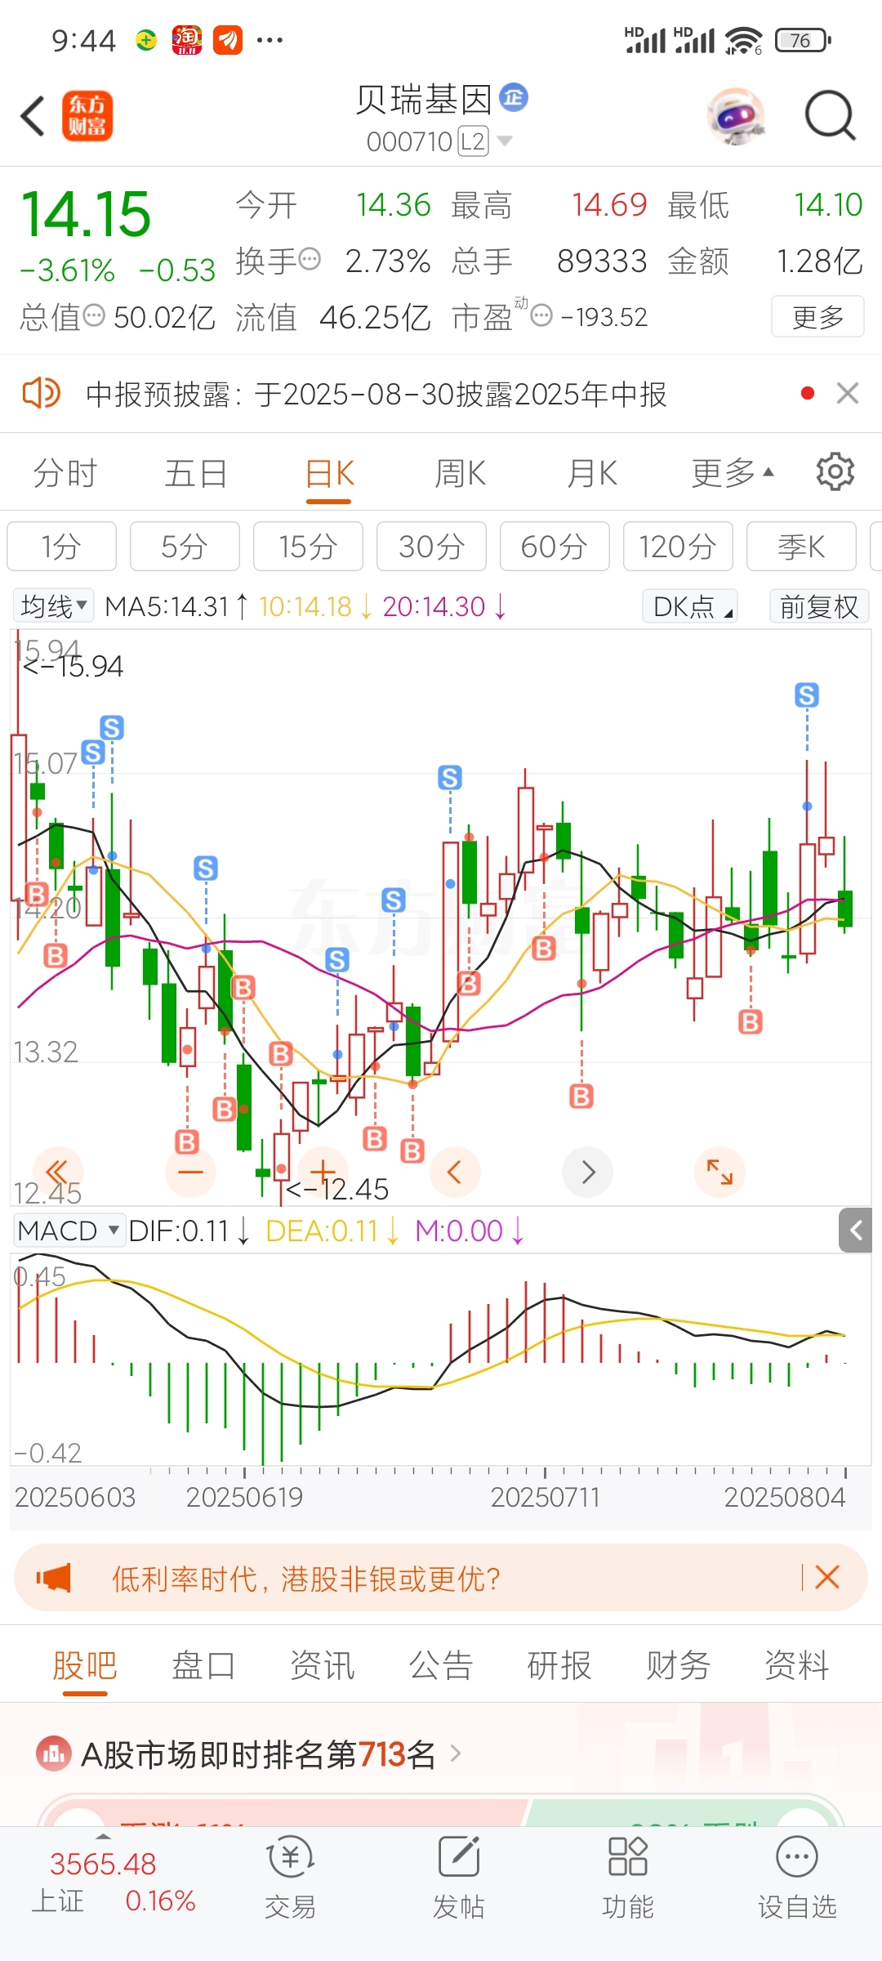Viewport: 882px width, 1961px height.
Task: Tap the topmost S sell marker on chart
Action: [807, 695]
